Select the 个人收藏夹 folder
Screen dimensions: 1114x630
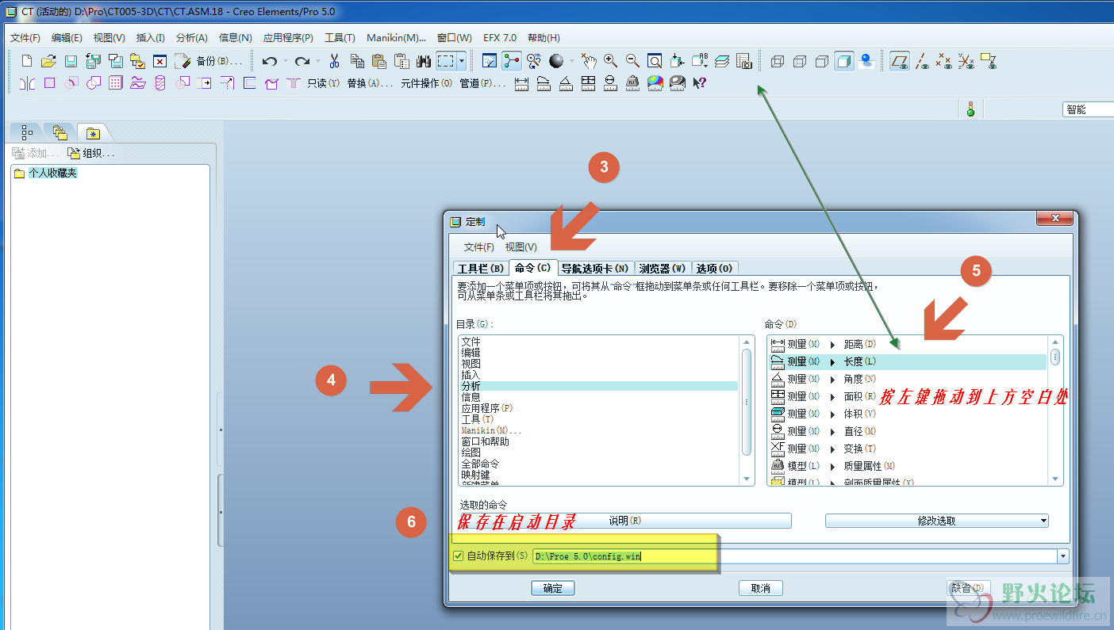46,173
